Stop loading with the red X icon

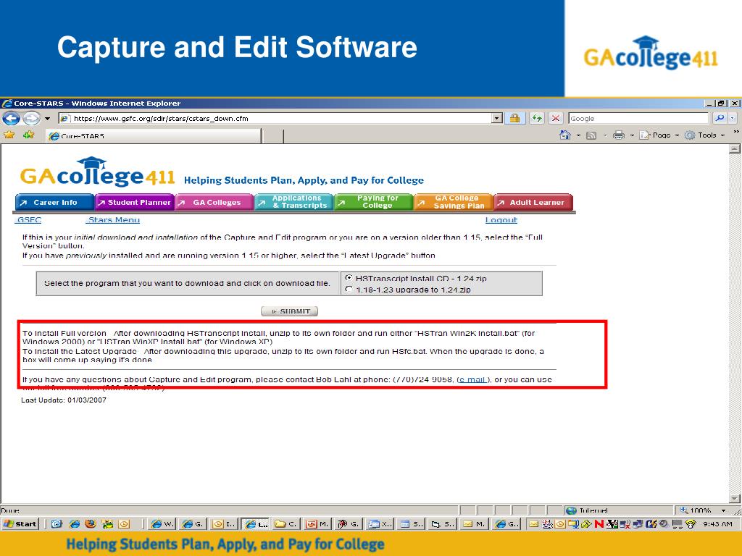556,118
